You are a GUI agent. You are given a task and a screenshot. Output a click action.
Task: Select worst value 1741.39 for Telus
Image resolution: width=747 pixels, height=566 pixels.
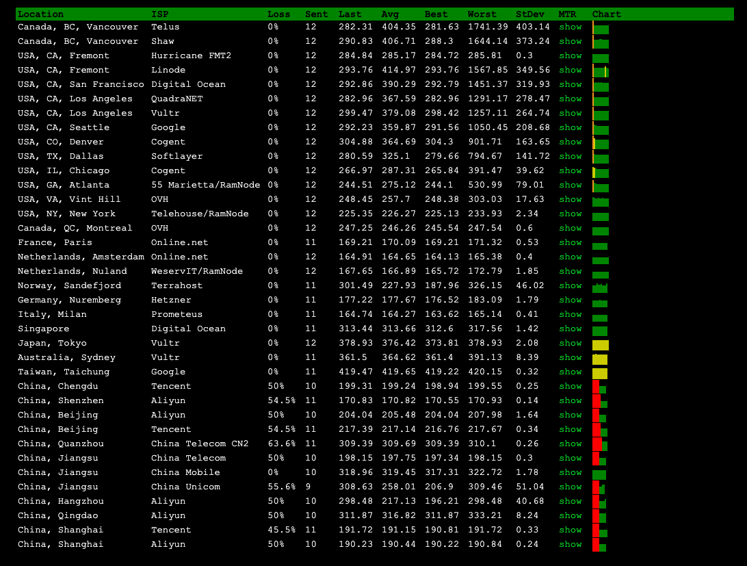click(488, 27)
